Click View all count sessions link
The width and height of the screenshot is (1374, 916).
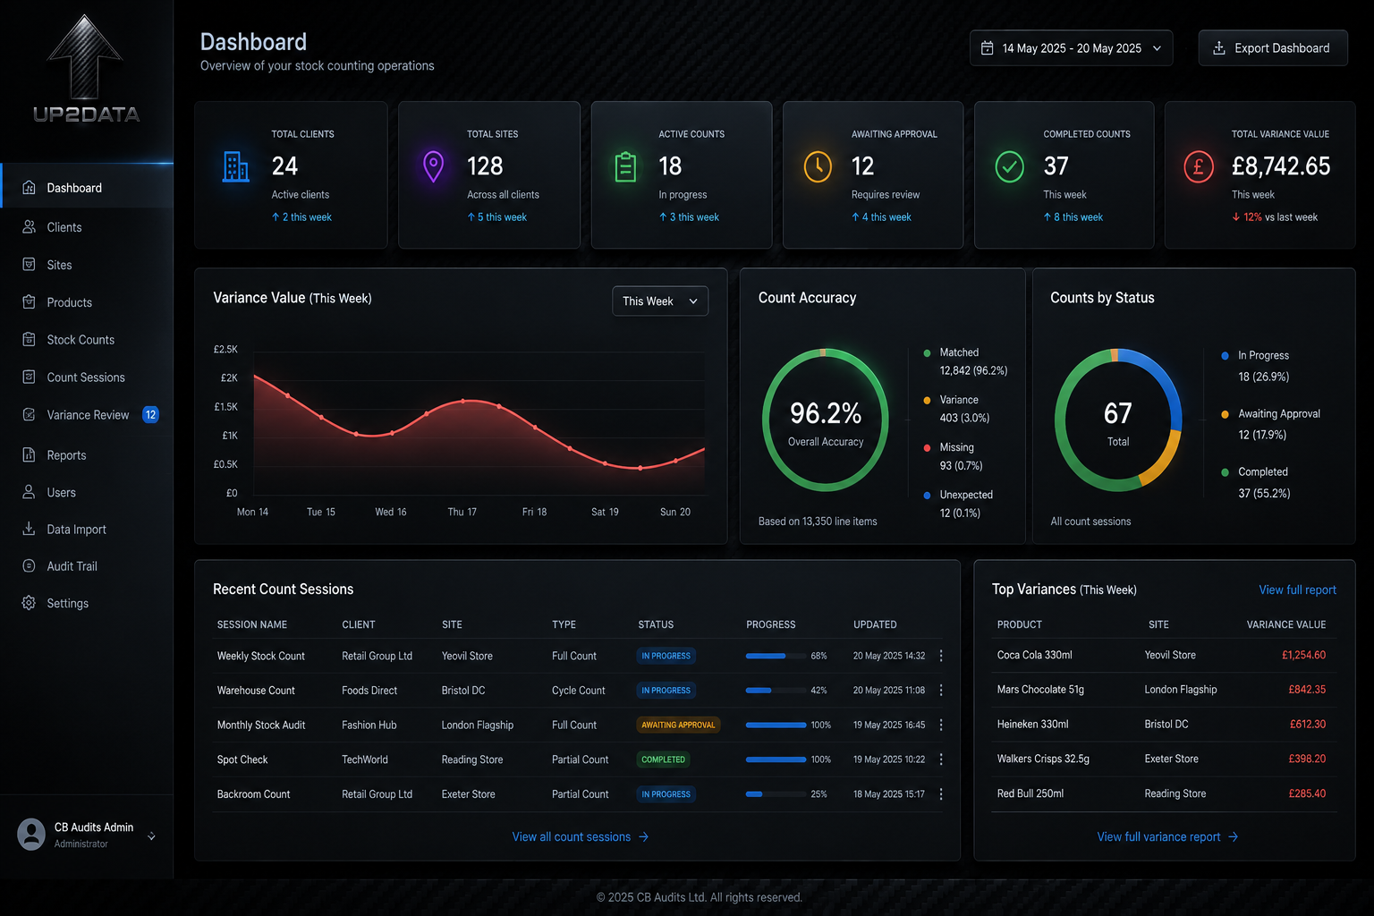click(x=581, y=837)
